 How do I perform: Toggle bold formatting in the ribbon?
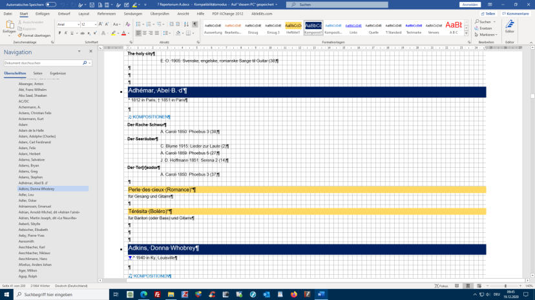click(59, 33)
